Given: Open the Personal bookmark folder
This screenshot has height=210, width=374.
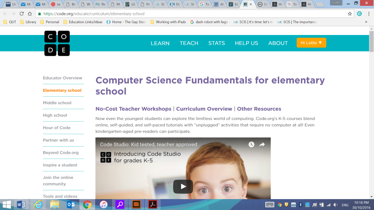Looking at the screenshot, I should 50,22.
